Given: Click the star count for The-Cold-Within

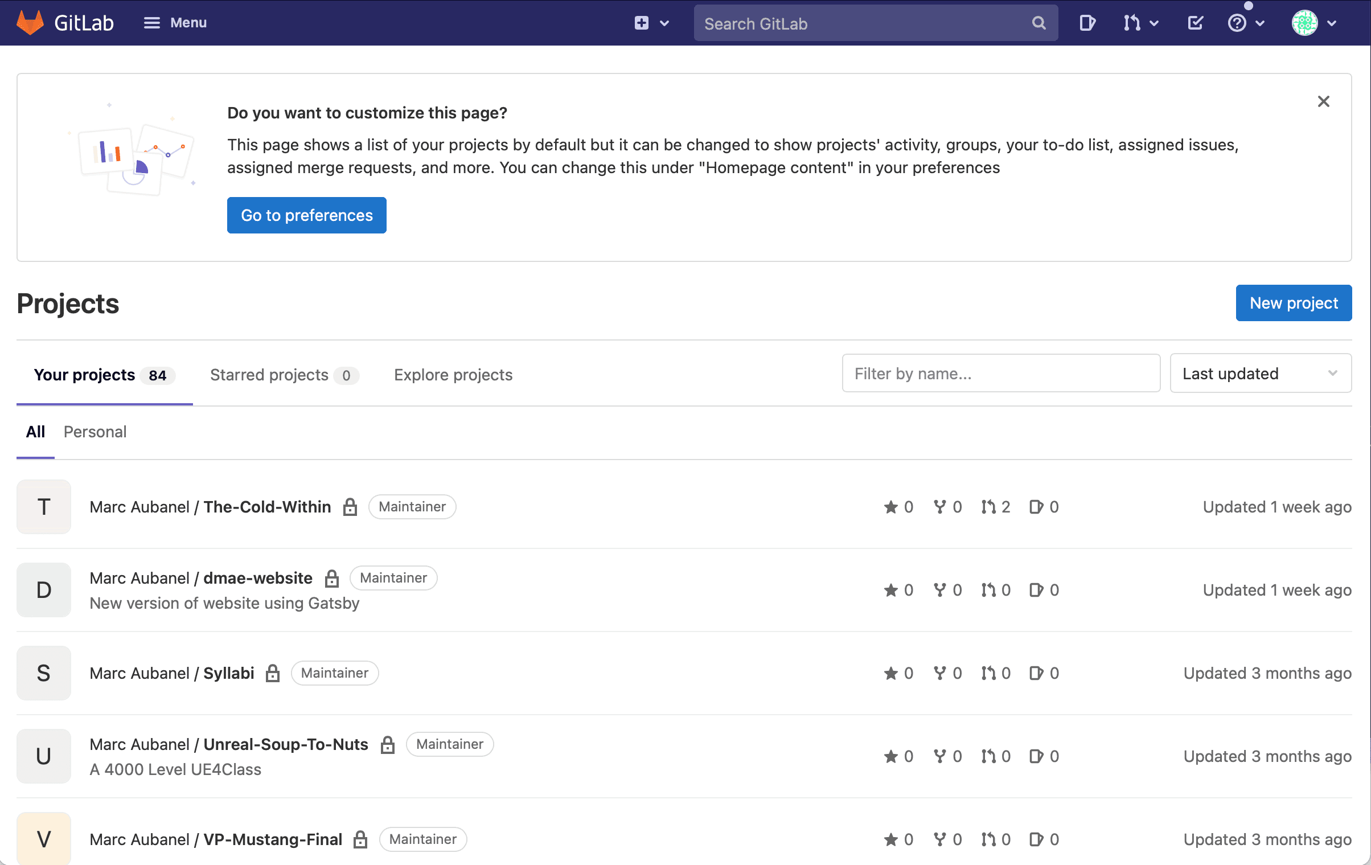Looking at the screenshot, I should click(898, 507).
